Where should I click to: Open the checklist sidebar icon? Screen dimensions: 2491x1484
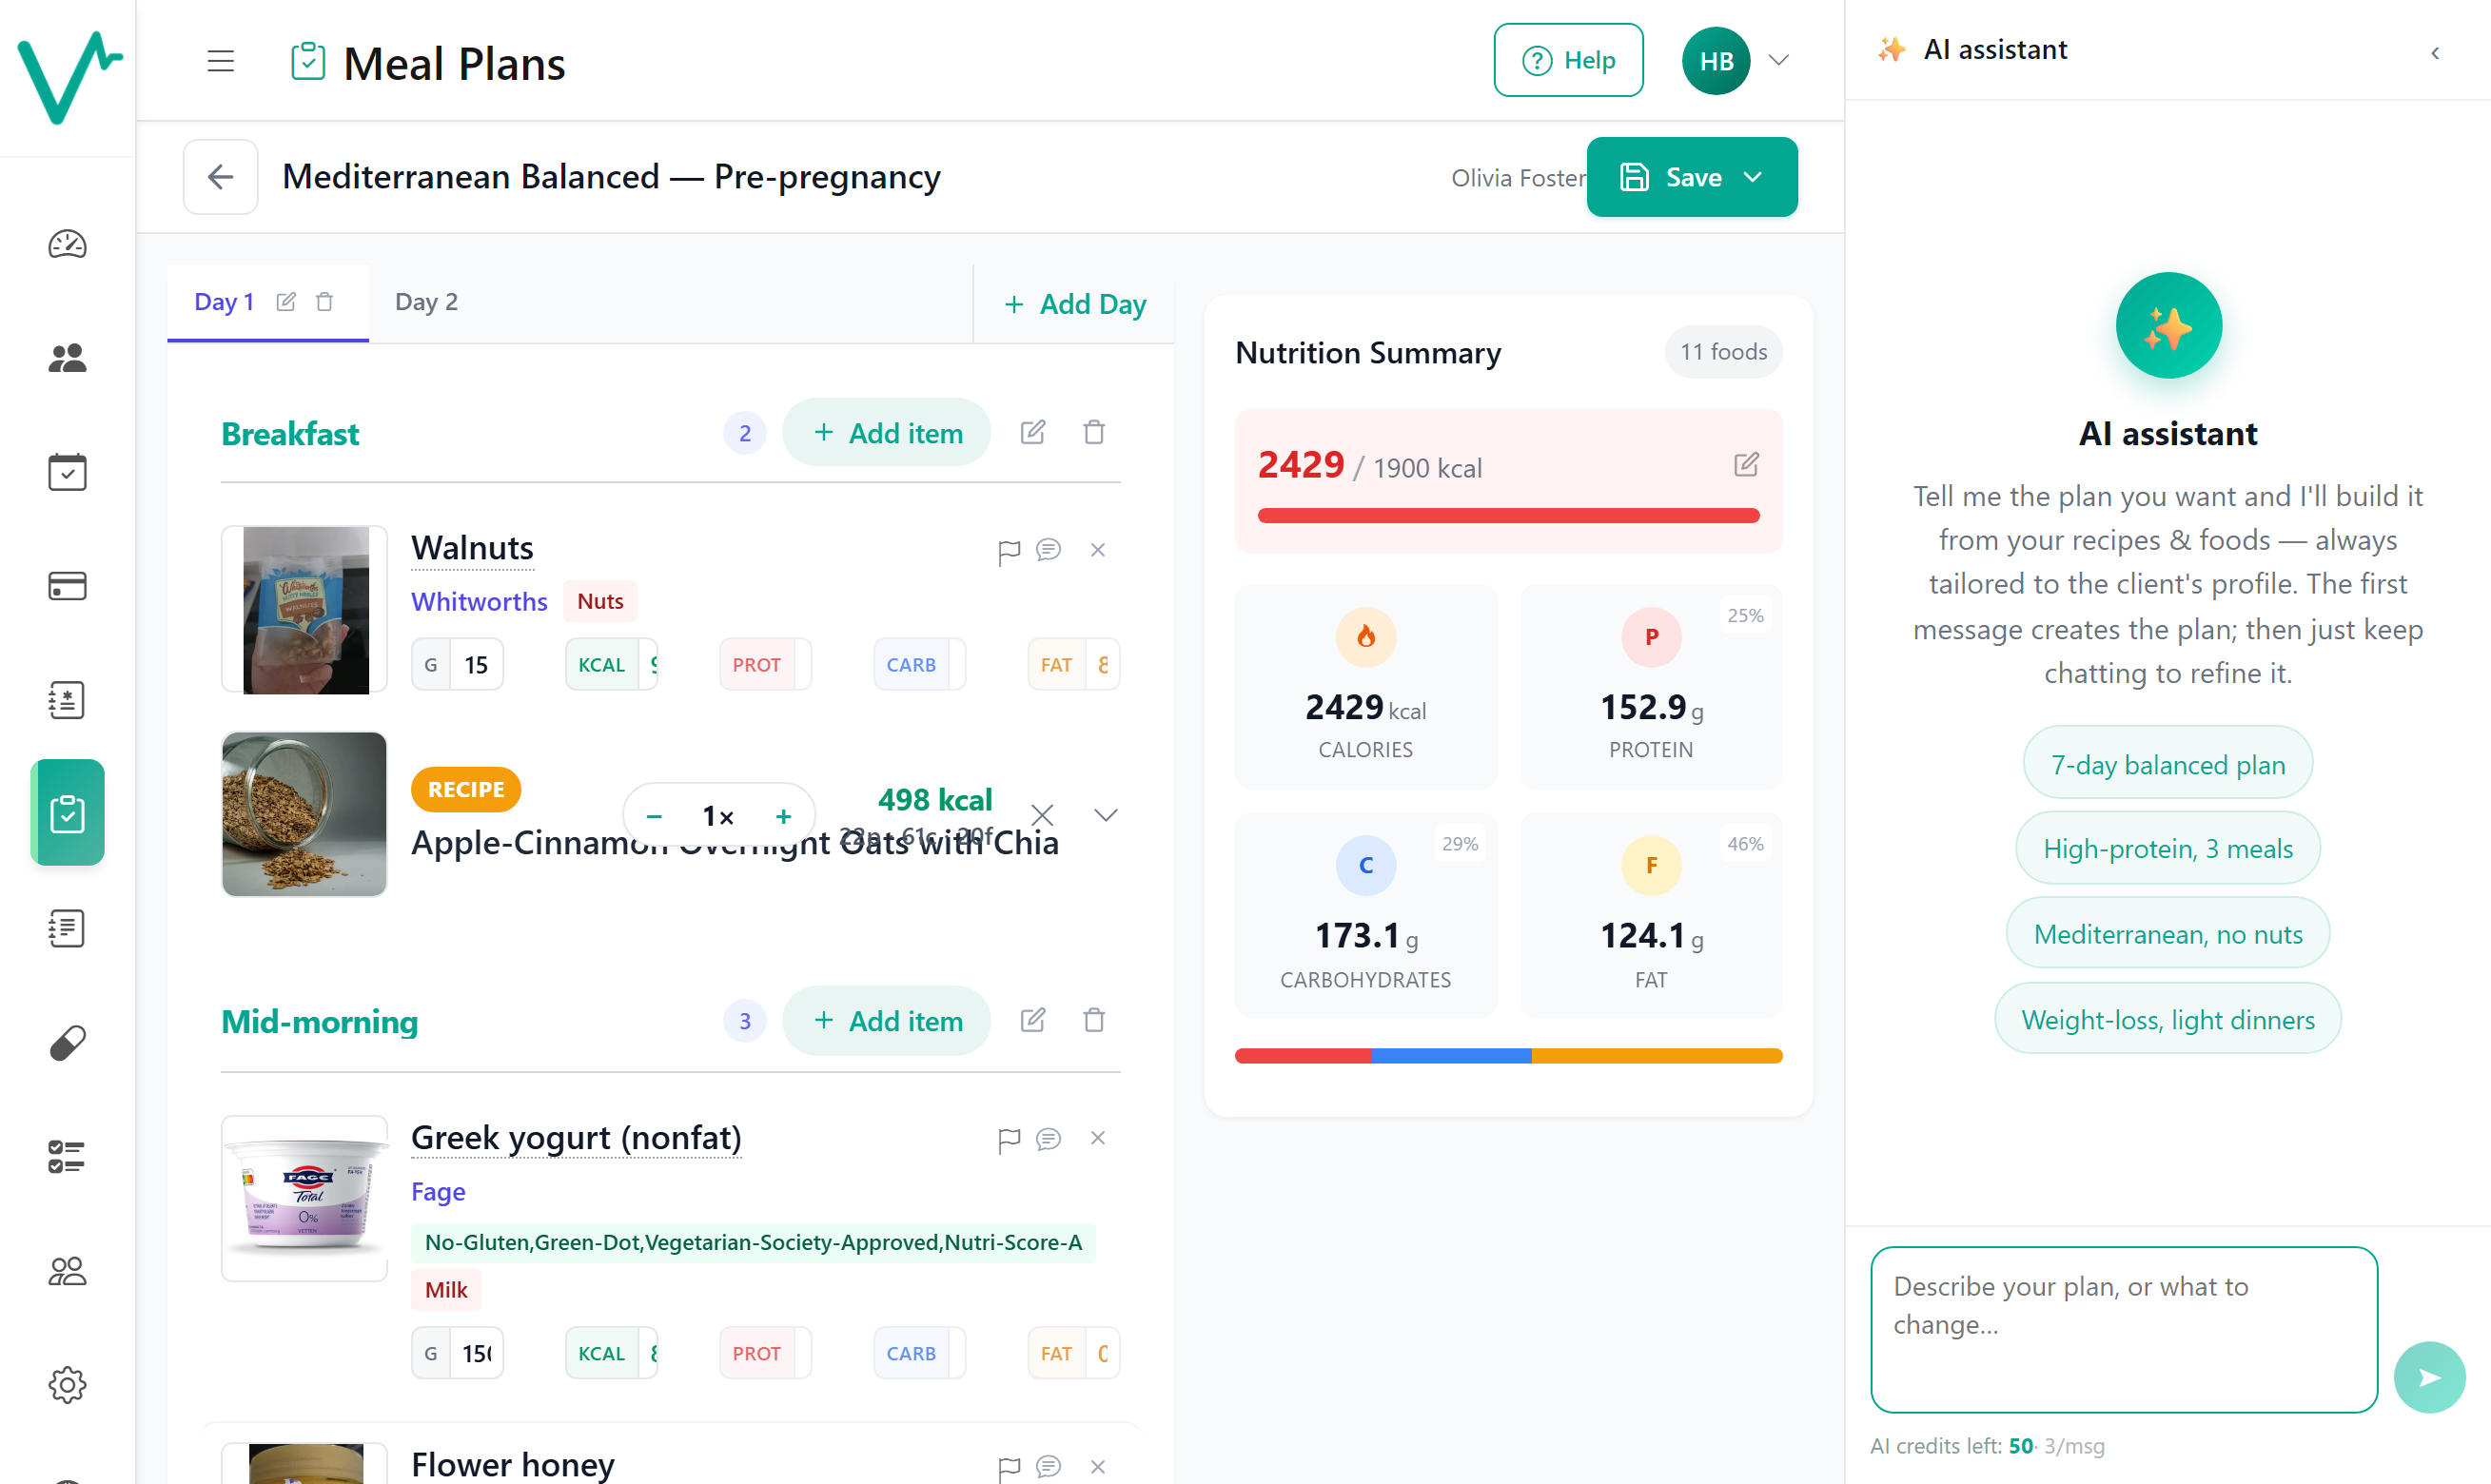tap(67, 1157)
